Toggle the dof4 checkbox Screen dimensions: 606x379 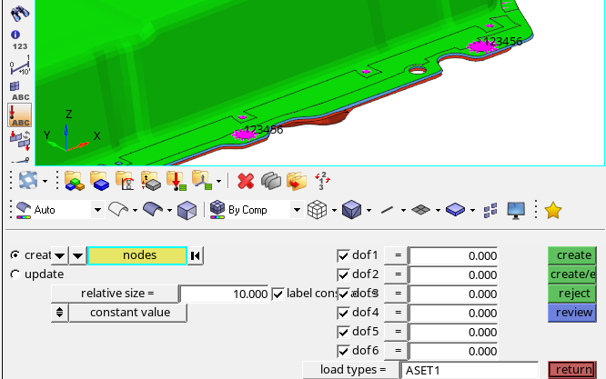[343, 313]
